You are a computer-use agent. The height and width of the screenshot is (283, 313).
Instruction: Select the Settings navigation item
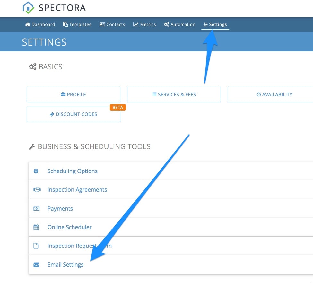point(215,24)
